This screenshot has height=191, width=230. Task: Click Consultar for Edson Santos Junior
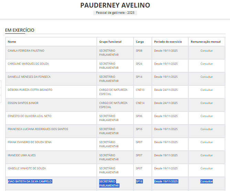[x=207, y=103]
